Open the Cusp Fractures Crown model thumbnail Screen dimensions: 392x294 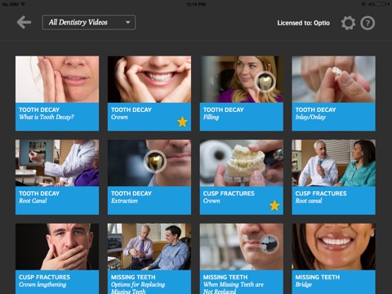coord(242,163)
